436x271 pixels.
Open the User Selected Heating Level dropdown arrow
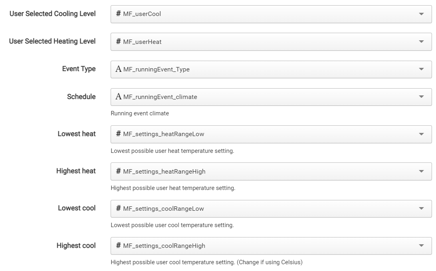[421, 42]
